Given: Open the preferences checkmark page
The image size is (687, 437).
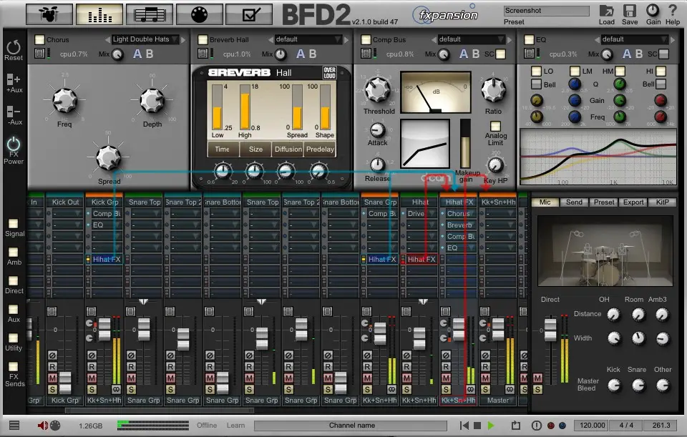Looking at the screenshot, I should click(250, 14).
